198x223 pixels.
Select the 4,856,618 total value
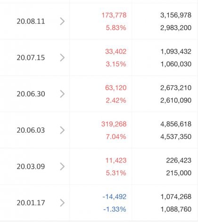pos(176,124)
